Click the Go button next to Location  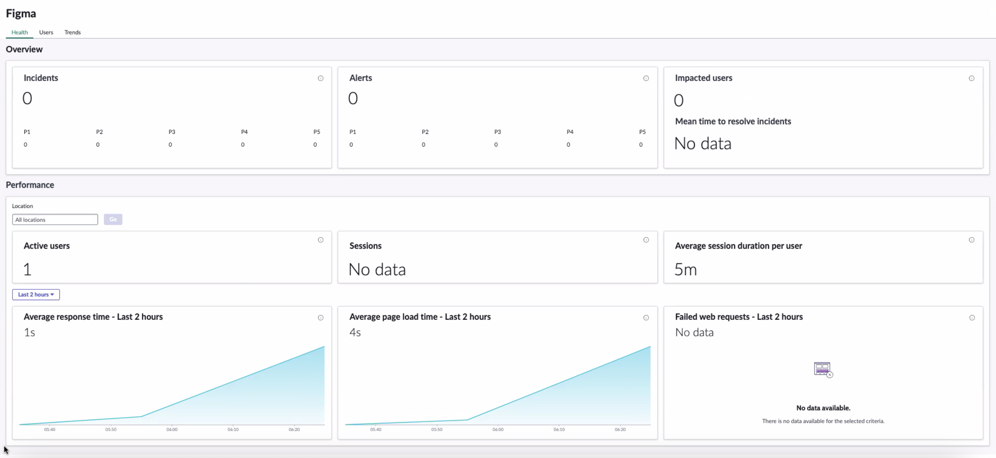point(113,219)
